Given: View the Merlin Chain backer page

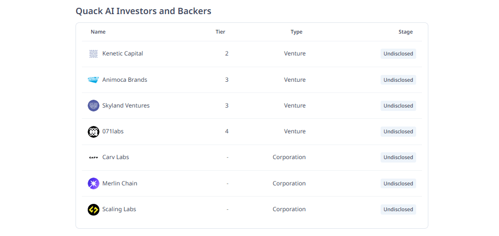Looking at the screenshot, I should pyautogui.click(x=120, y=183).
